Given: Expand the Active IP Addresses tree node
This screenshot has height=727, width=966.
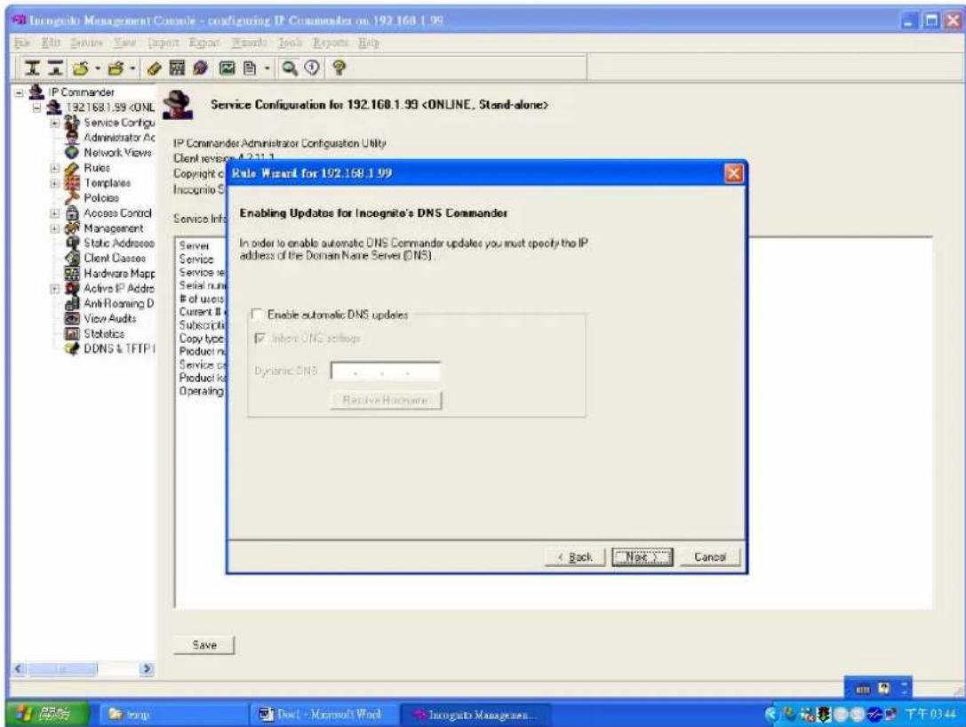Looking at the screenshot, I should [x=55, y=288].
